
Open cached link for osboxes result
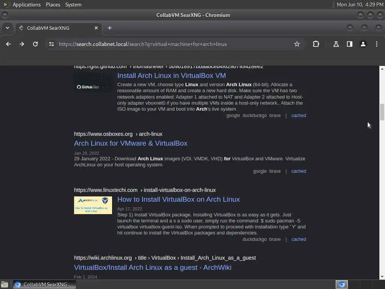[x=299, y=171]
